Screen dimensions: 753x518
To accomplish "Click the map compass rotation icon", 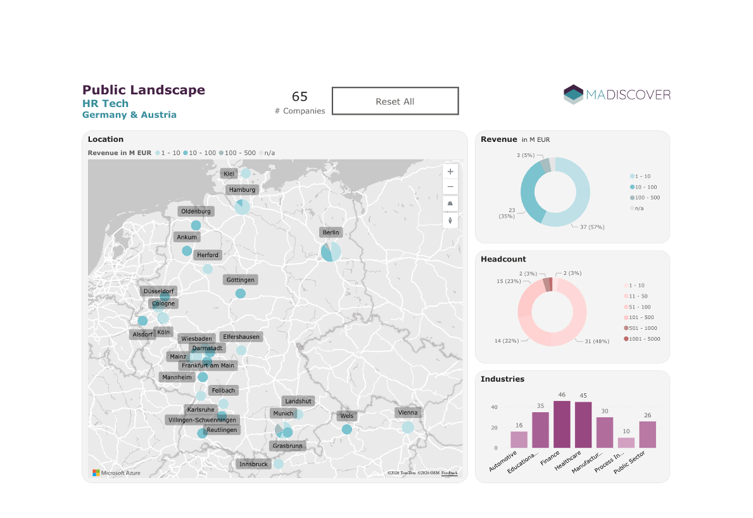I will (x=450, y=220).
